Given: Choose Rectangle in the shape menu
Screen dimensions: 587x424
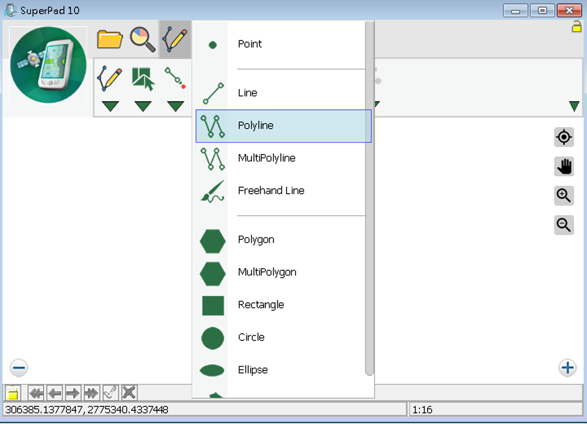Looking at the screenshot, I should pyautogui.click(x=284, y=305).
